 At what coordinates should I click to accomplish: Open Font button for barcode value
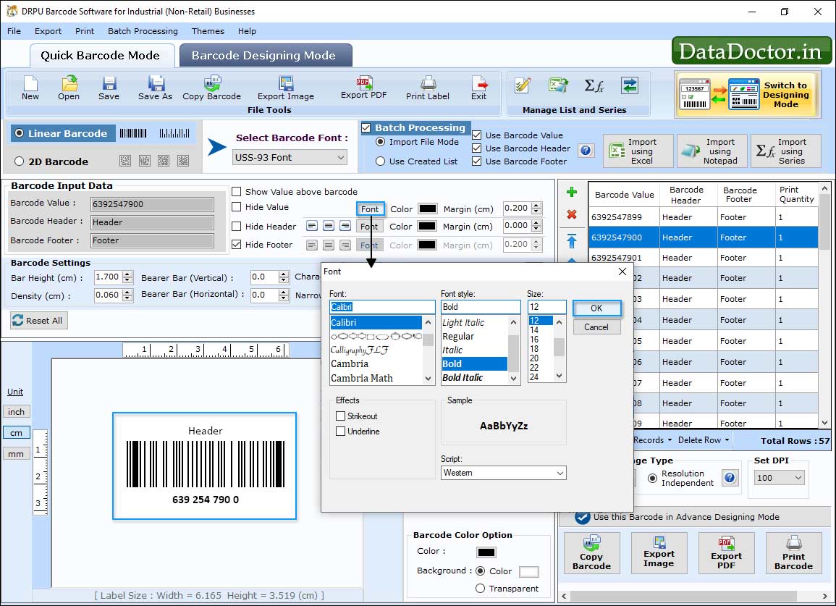click(x=370, y=209)
